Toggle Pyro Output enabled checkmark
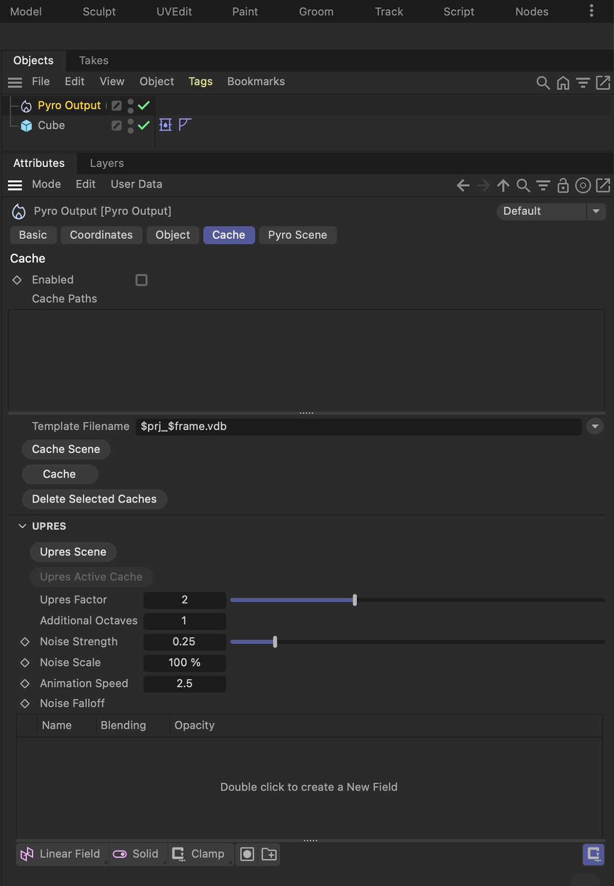Image resolution: width=614 pixels, height=886 pixels. 144,105
